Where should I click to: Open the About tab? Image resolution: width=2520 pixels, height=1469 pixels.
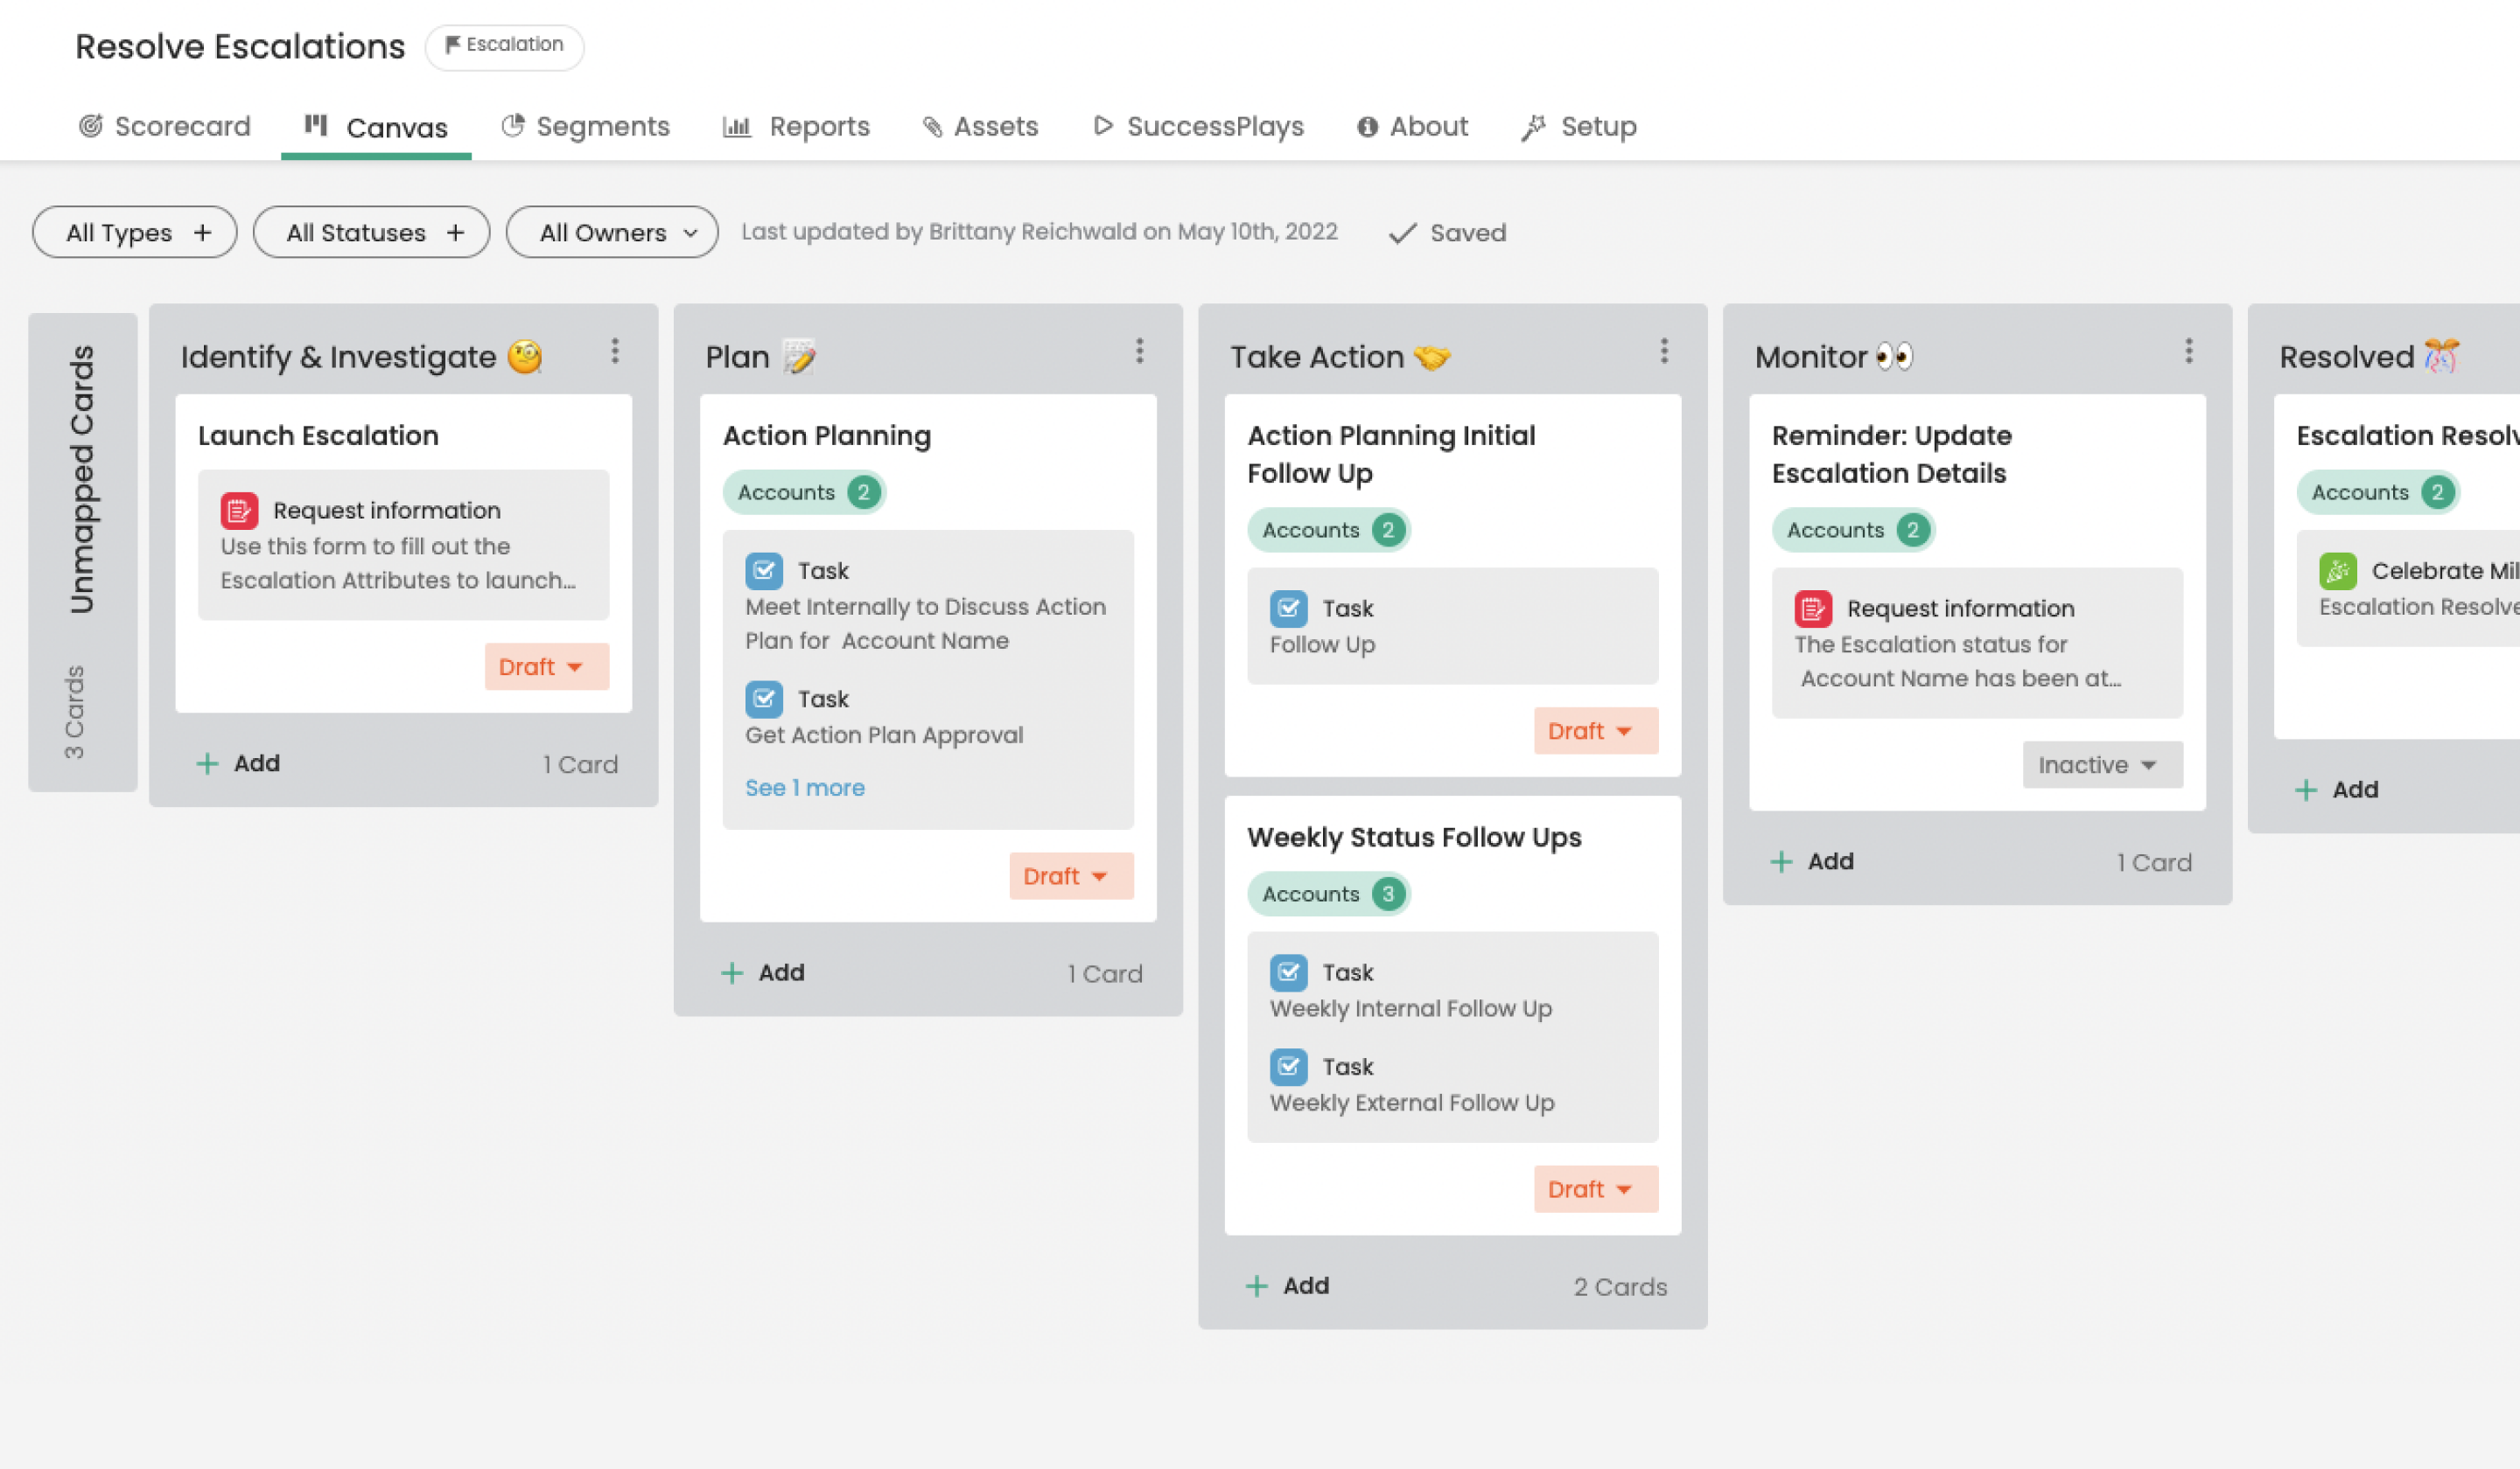[1412, 126]
